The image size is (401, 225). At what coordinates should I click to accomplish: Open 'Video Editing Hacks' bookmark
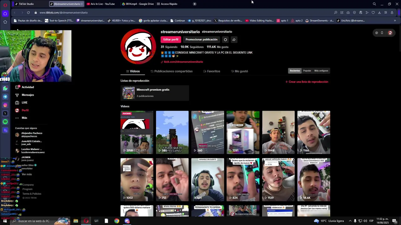pyautogui.click(x=259, y=21)
